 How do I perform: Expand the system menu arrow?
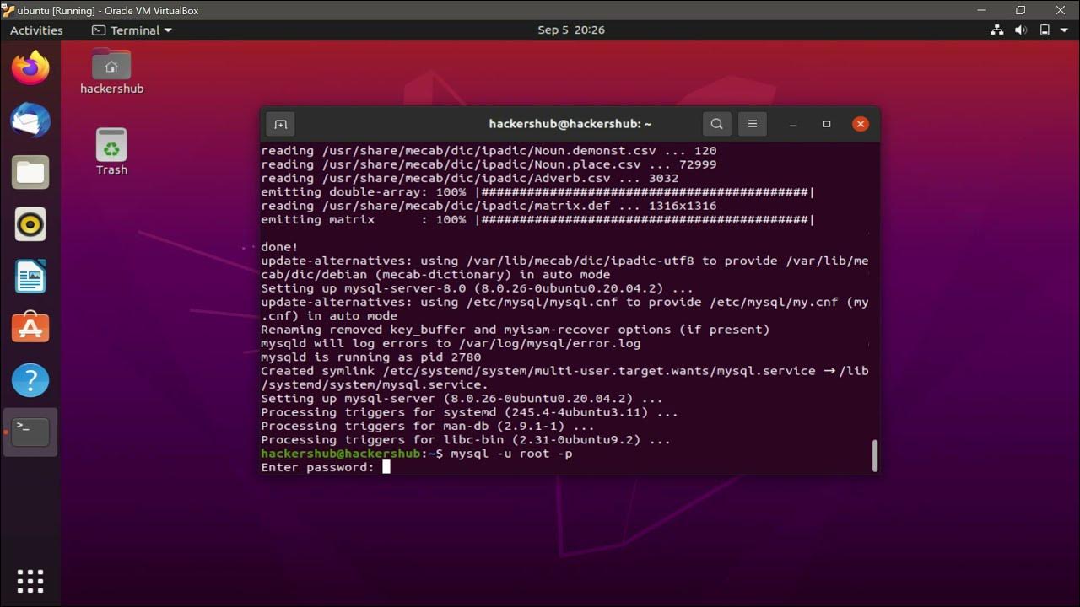tap(1065, 30)
